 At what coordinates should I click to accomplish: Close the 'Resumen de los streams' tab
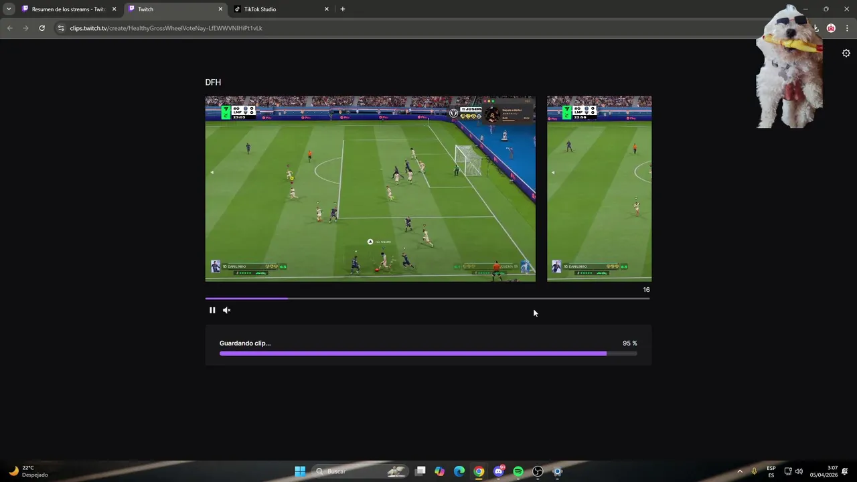point(114,9)
